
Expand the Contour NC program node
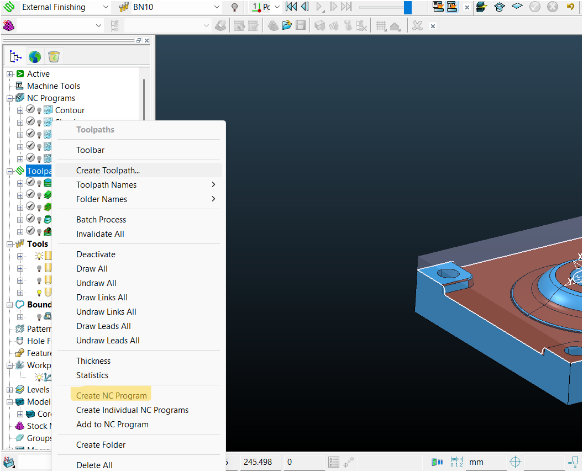(20, 110)
